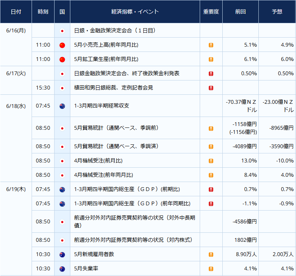Click previous value 1802億円
The height and width of the screenshot is (276, 296).
tap(246, 240)
